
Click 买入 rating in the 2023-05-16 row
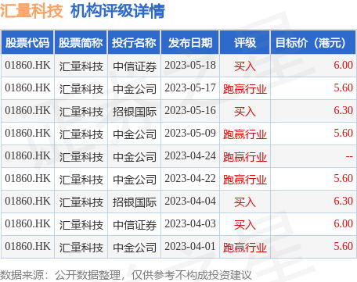(245, 112)
